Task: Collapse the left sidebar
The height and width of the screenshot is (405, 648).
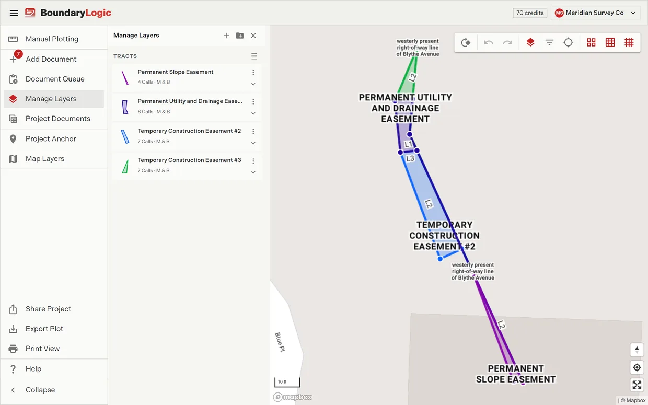Action: click(x=54, y=390)
